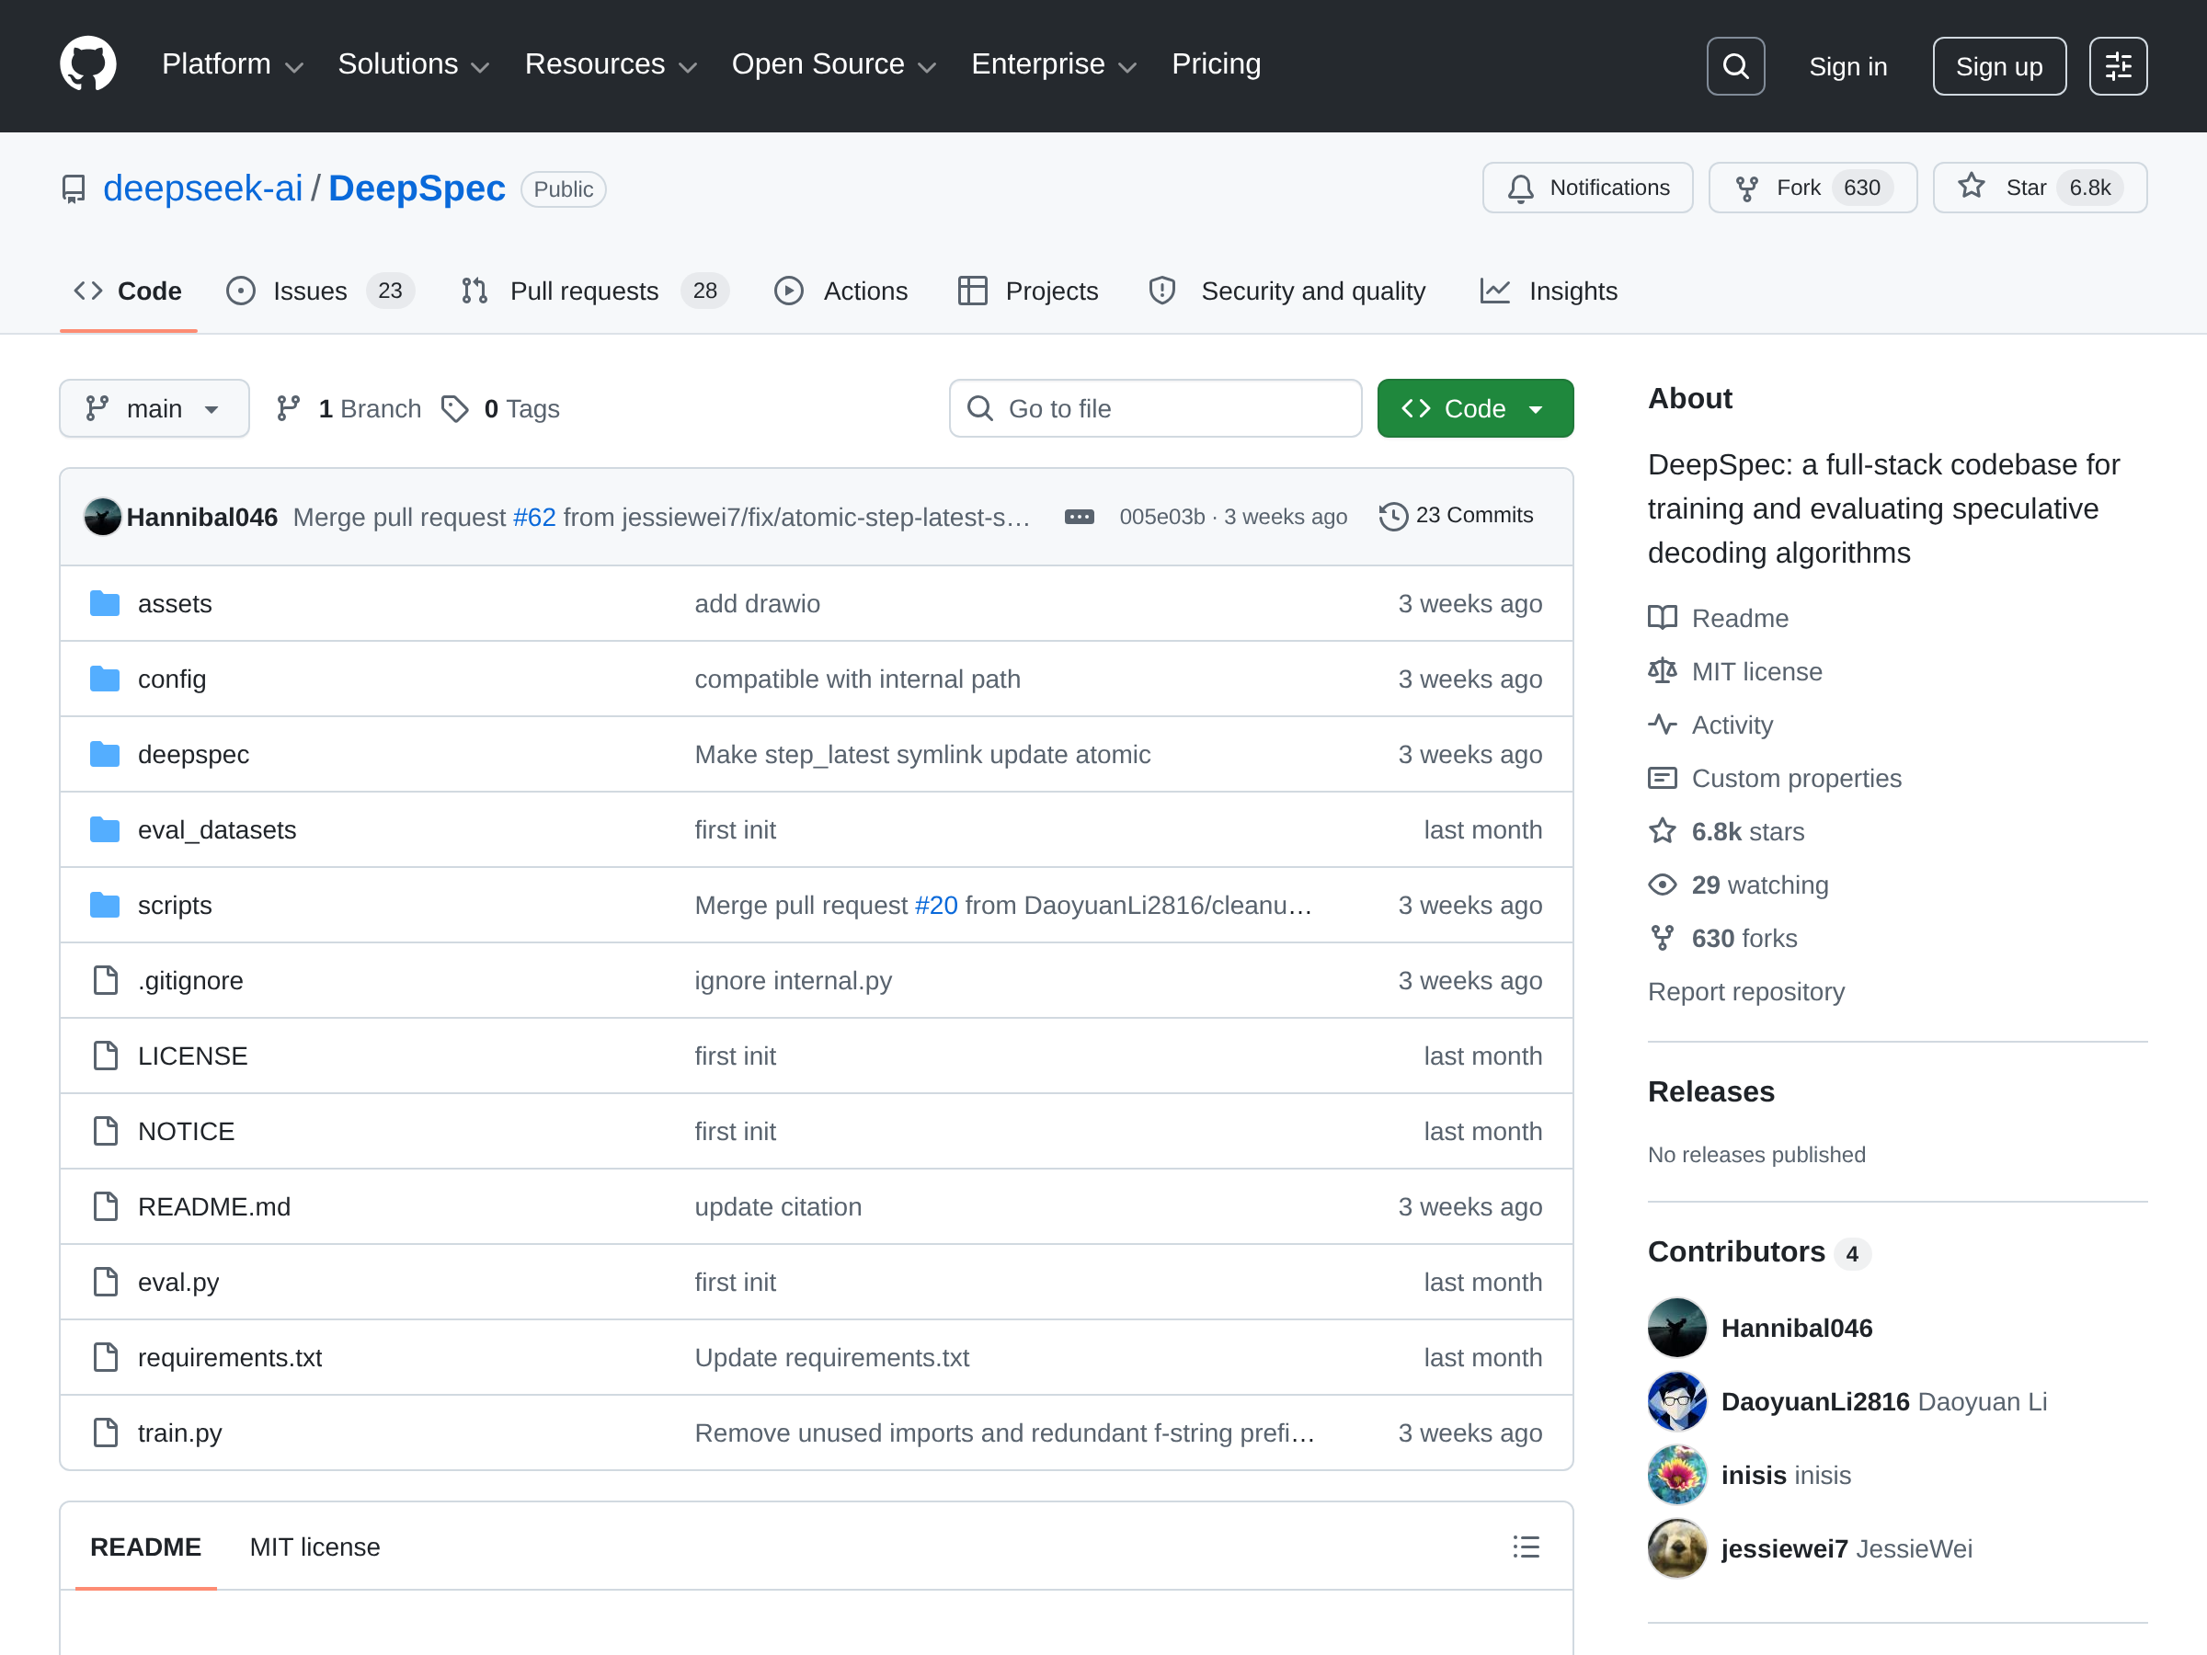
Task: Select the README tab
Action: [x=145, y=1547]
